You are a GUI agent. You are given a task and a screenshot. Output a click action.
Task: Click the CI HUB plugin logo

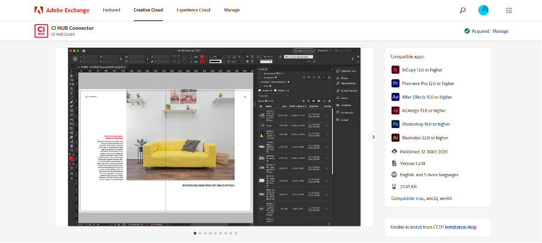(41, 31)
